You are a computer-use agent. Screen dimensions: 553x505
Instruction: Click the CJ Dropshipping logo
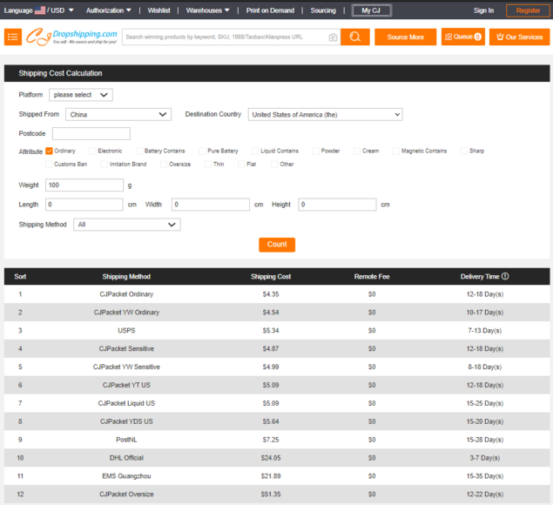pyautogui.click(x=71, y=37)
